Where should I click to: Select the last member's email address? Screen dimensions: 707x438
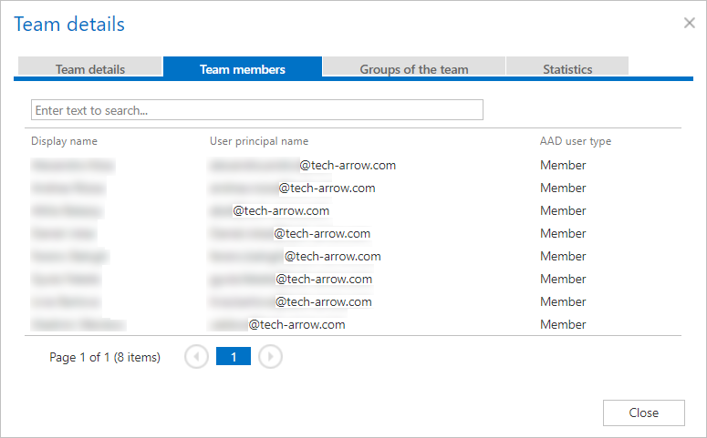click(277, 324)
